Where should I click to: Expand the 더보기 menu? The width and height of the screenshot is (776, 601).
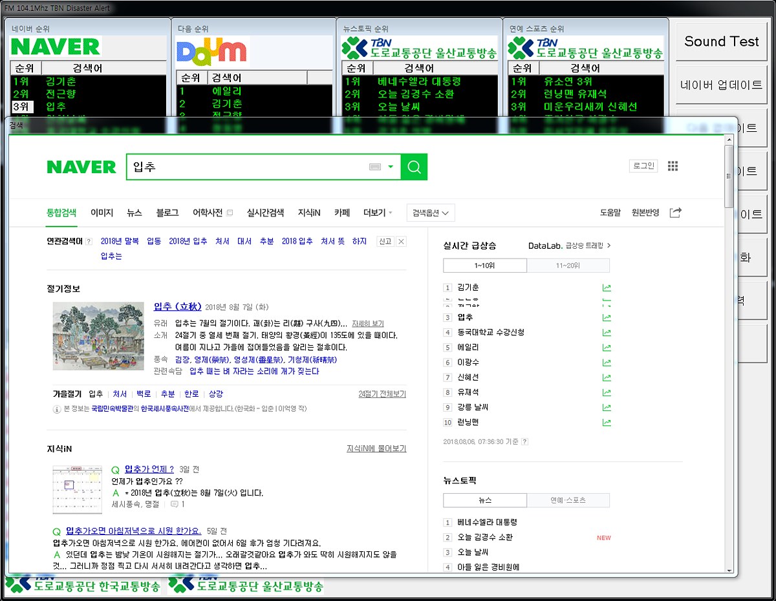pos(378,213)
